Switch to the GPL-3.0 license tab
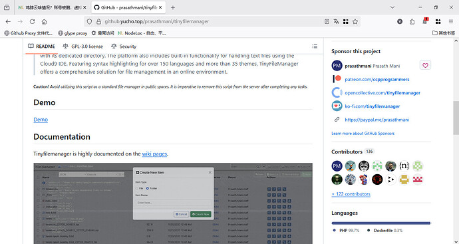This screenshot has height=244, width=459. pos(83,47)
